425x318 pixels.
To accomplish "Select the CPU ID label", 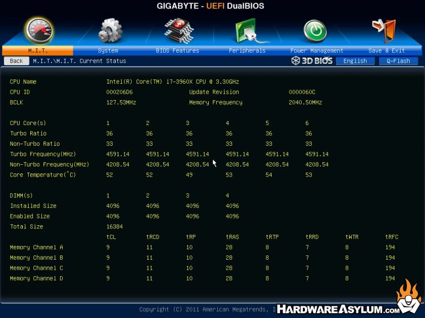I will click(x=20, y=92).
